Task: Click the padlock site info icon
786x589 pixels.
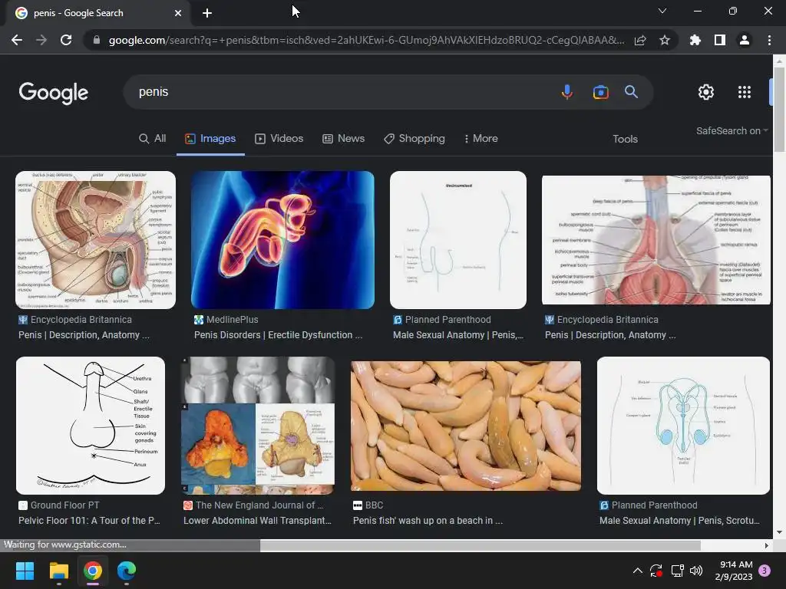Action: click(x=96, y=40)
